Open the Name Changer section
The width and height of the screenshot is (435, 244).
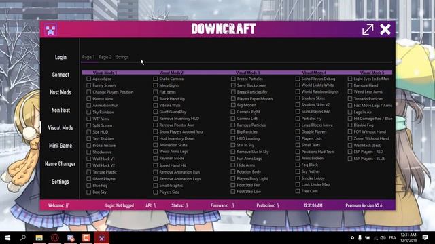click(x=60, y=164)
